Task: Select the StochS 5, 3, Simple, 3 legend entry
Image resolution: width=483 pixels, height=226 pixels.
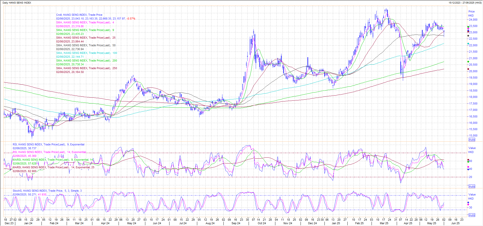Action: pyautogui.click(x=47, y=191)
